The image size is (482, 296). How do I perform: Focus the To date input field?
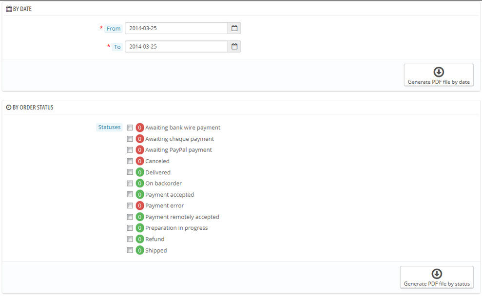click(x=176, y=47)
